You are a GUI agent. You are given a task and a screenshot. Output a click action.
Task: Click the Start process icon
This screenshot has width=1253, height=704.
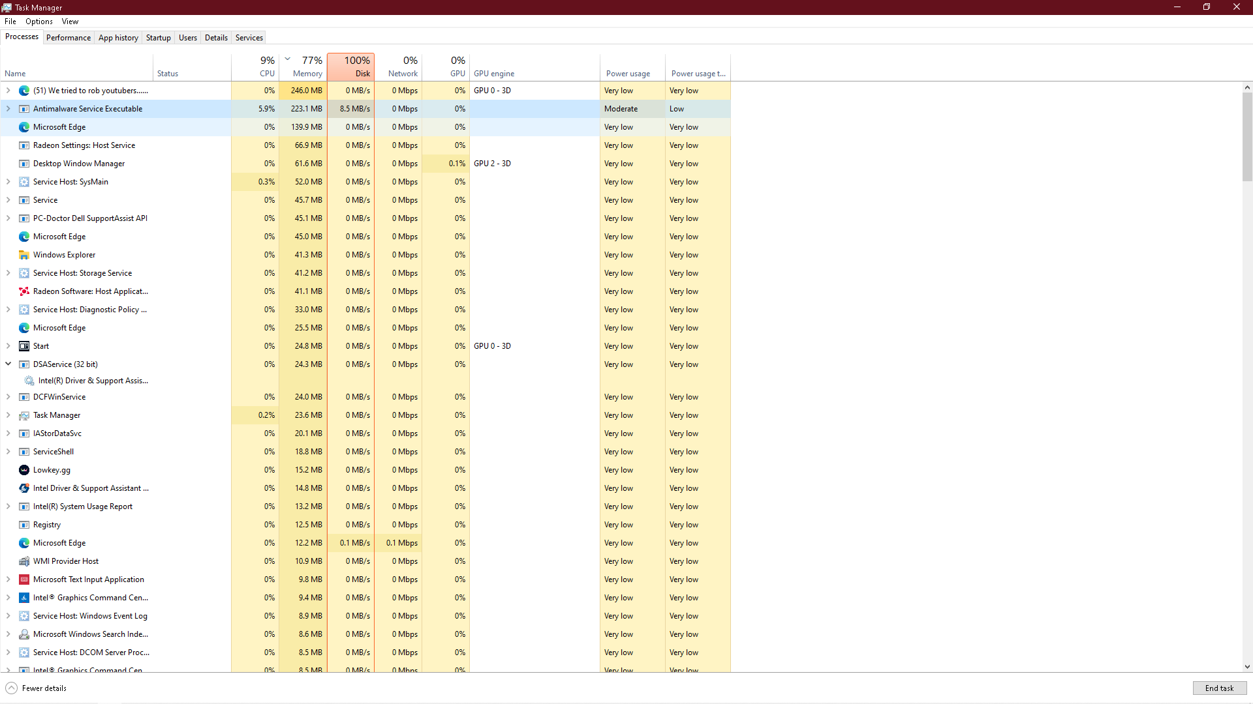[x=24, y=346]
